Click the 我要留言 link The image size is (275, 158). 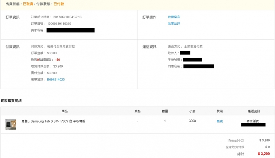[174, 17]
